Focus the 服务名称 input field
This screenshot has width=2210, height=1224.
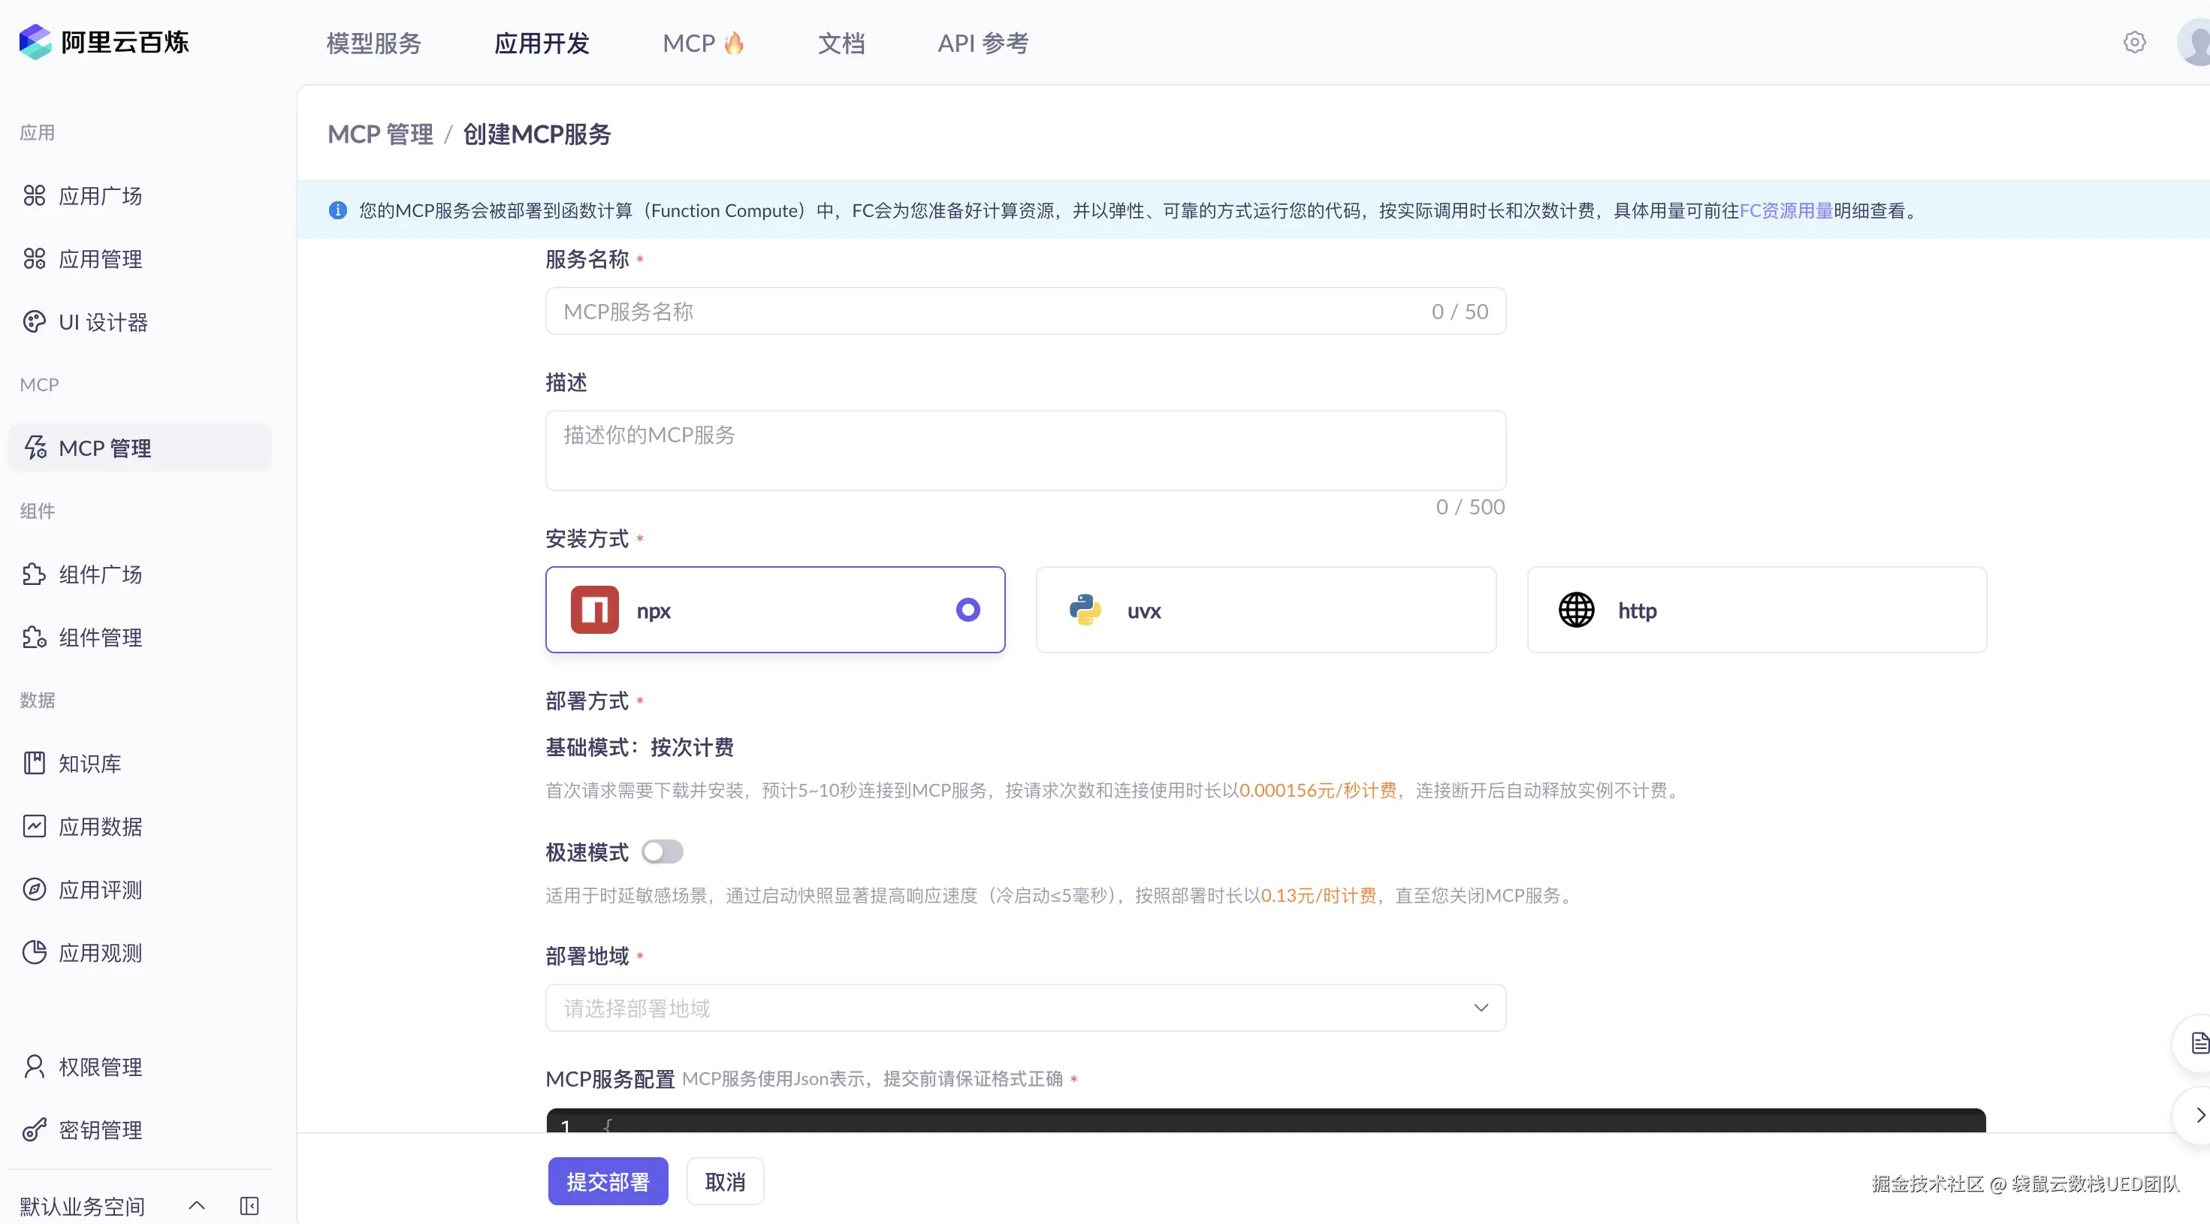coord(986,312)
